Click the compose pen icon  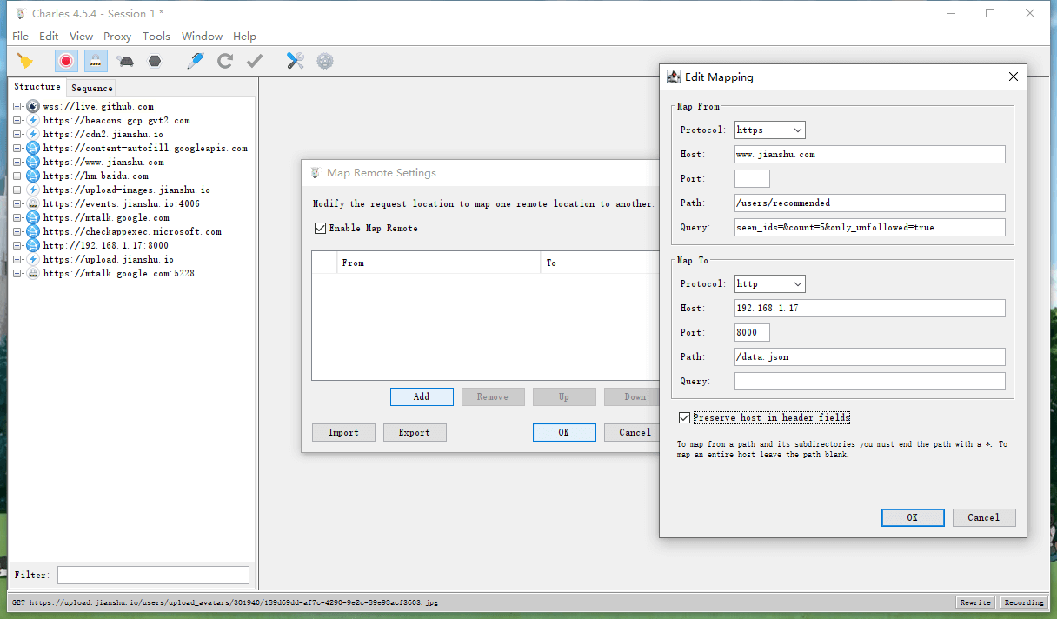point(196,61)
